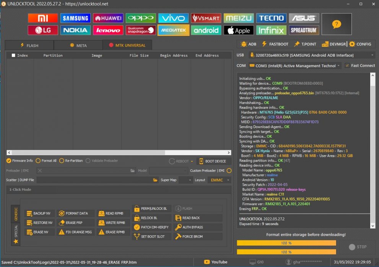Open the T.POINT test point tool
This screenshot has width=379, height=267.
305,44
